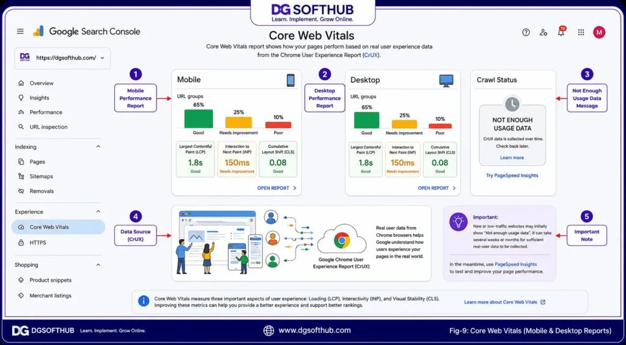Open the Google apps grid icon

point(581,32)
